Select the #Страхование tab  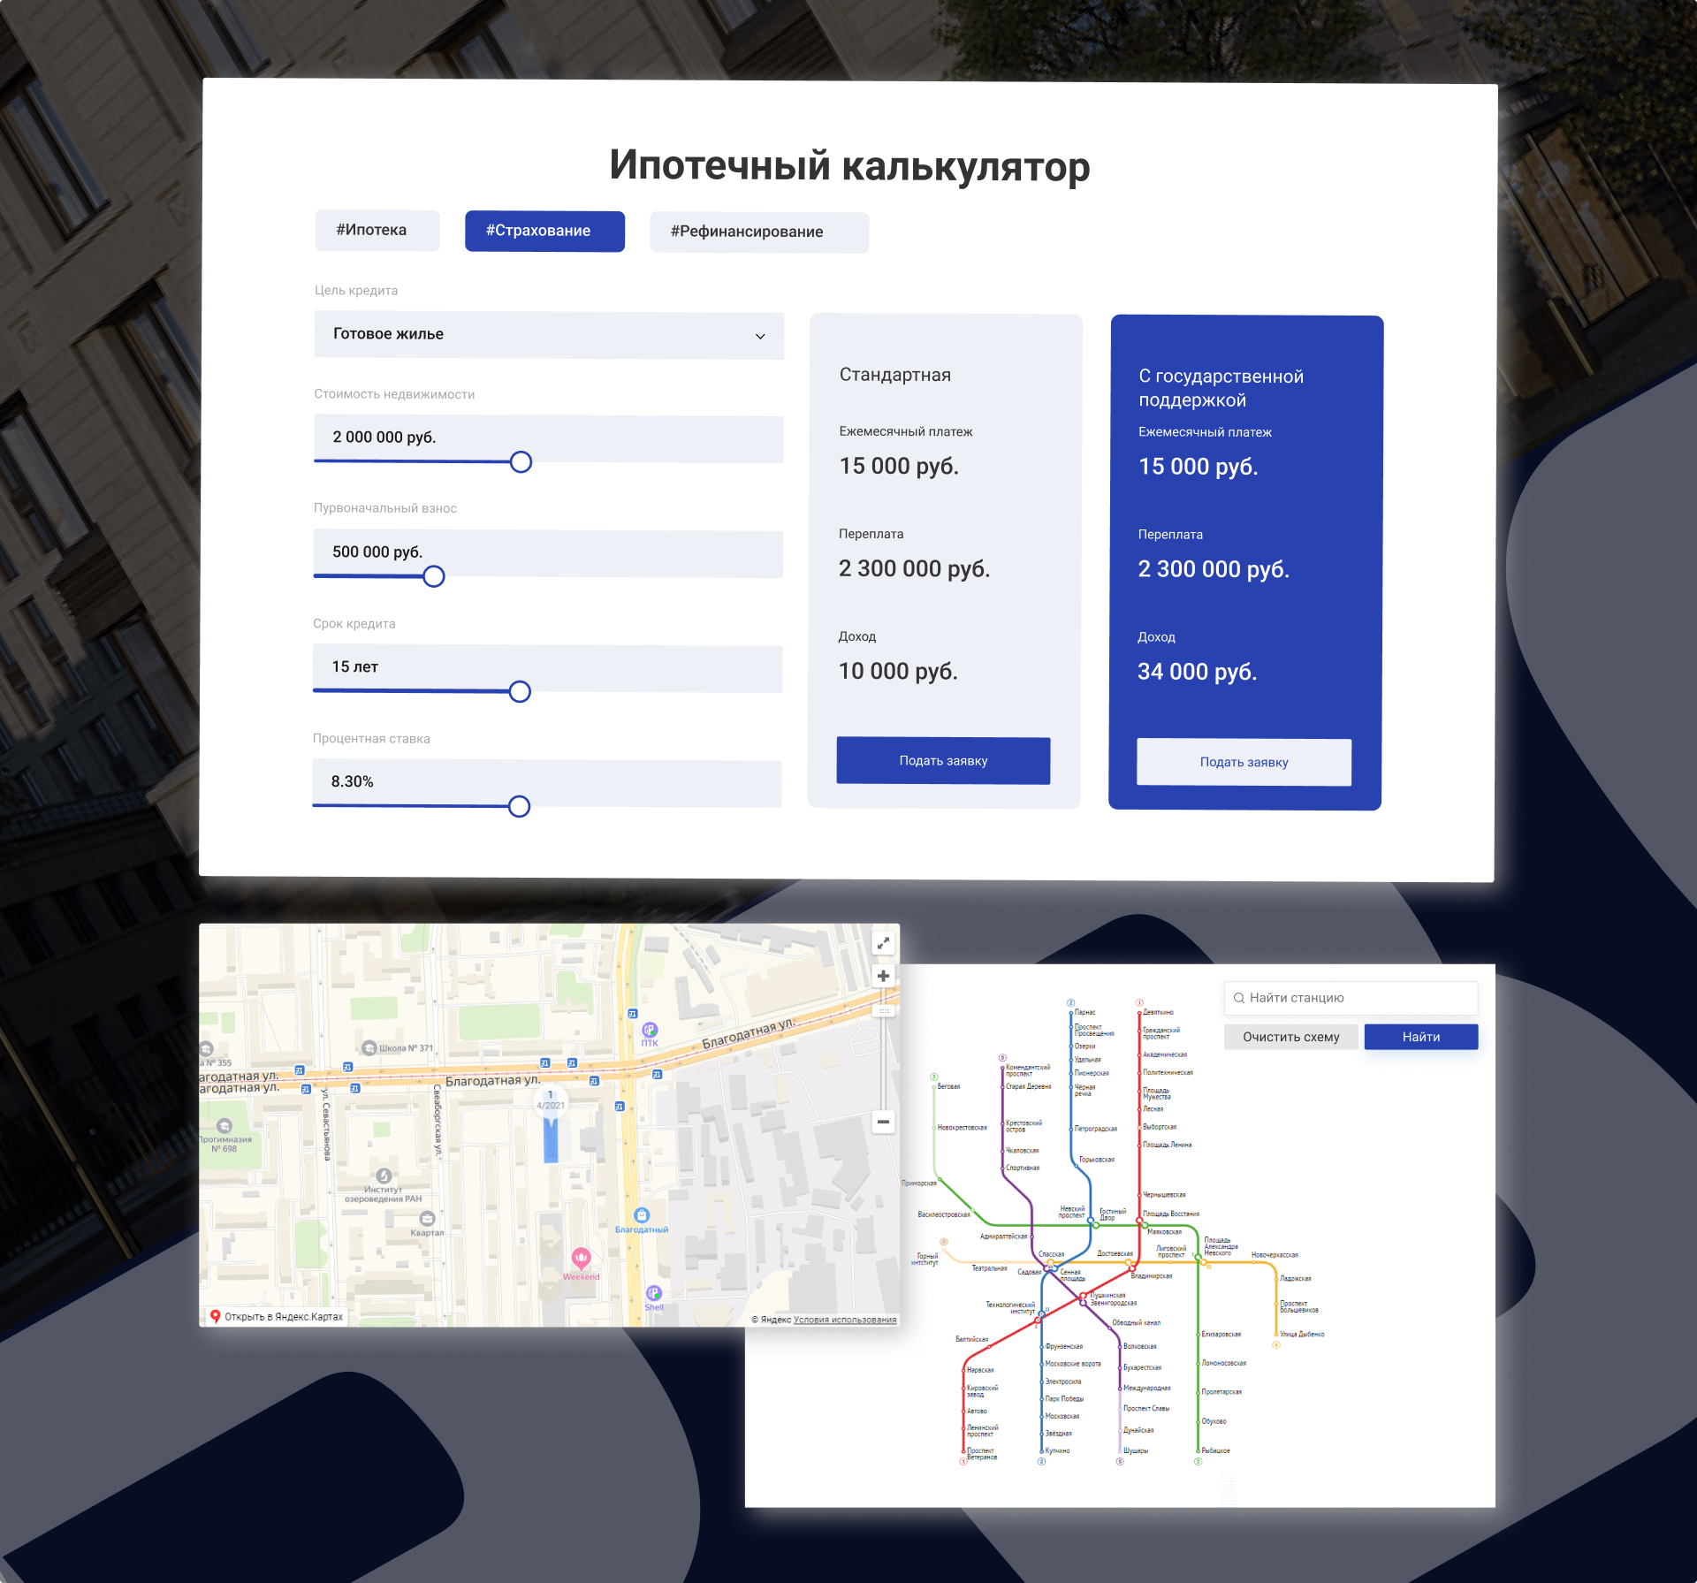pos(544,232)
